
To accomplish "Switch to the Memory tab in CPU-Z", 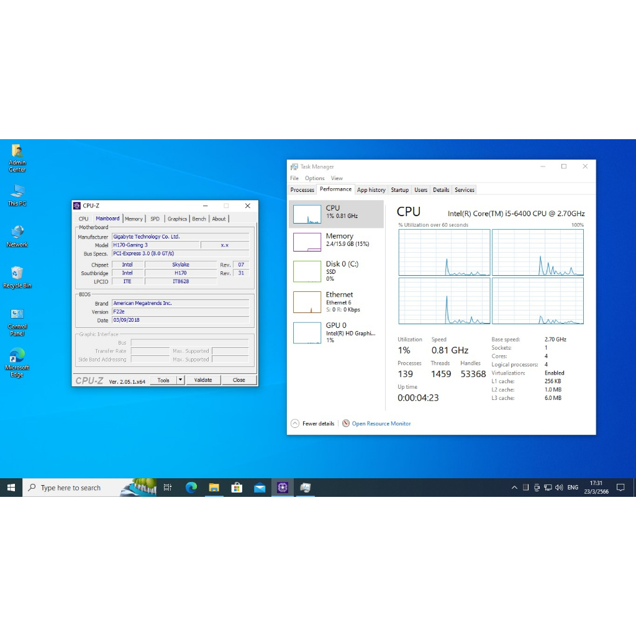I will click(134, 219).
